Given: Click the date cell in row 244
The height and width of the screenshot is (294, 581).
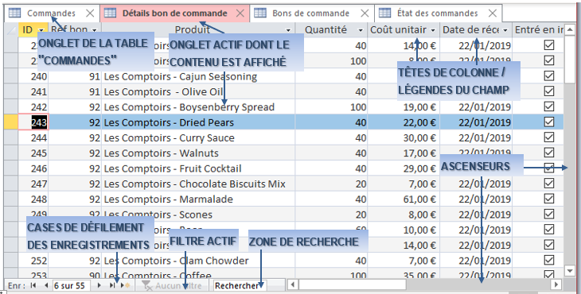Looking at the screenshot, I should click(x=476, y=138).
